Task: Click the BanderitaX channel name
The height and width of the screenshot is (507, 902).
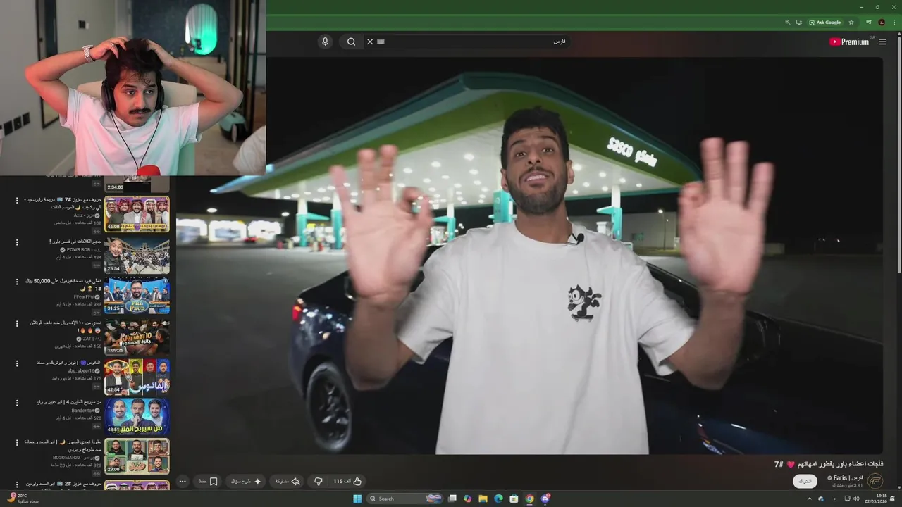Action: (x=82, y=410)
